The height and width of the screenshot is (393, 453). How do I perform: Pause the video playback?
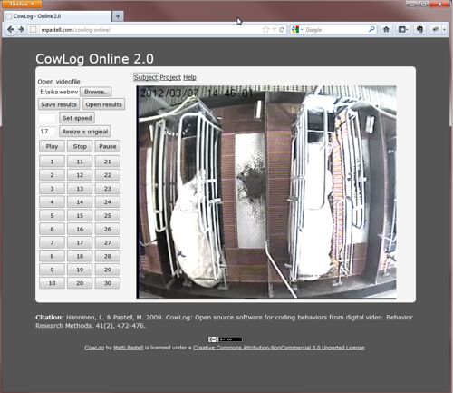108,146
